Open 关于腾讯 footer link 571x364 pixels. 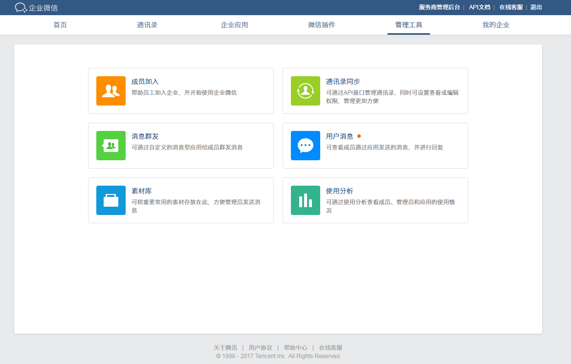[225, 347]
